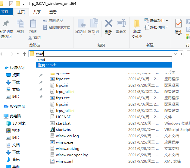Select pinned Desktop under Quick access
The width and height of the screenshot is (190, 168).
pos(13,75)
